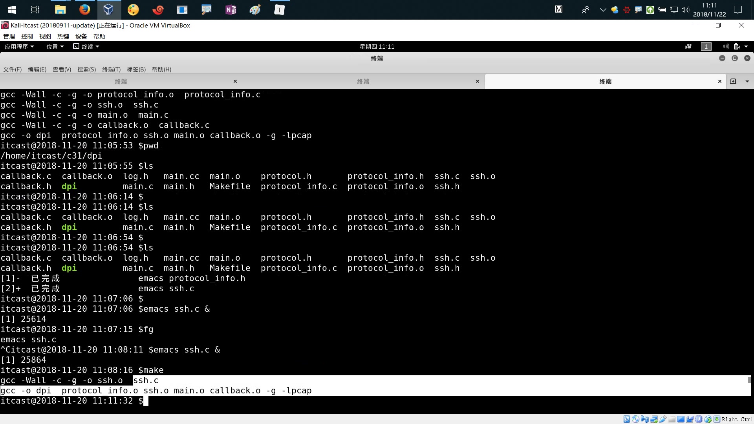Select the calendar/clock display in top bar
The height and width of the screenshot is (424, 754).
377,47
